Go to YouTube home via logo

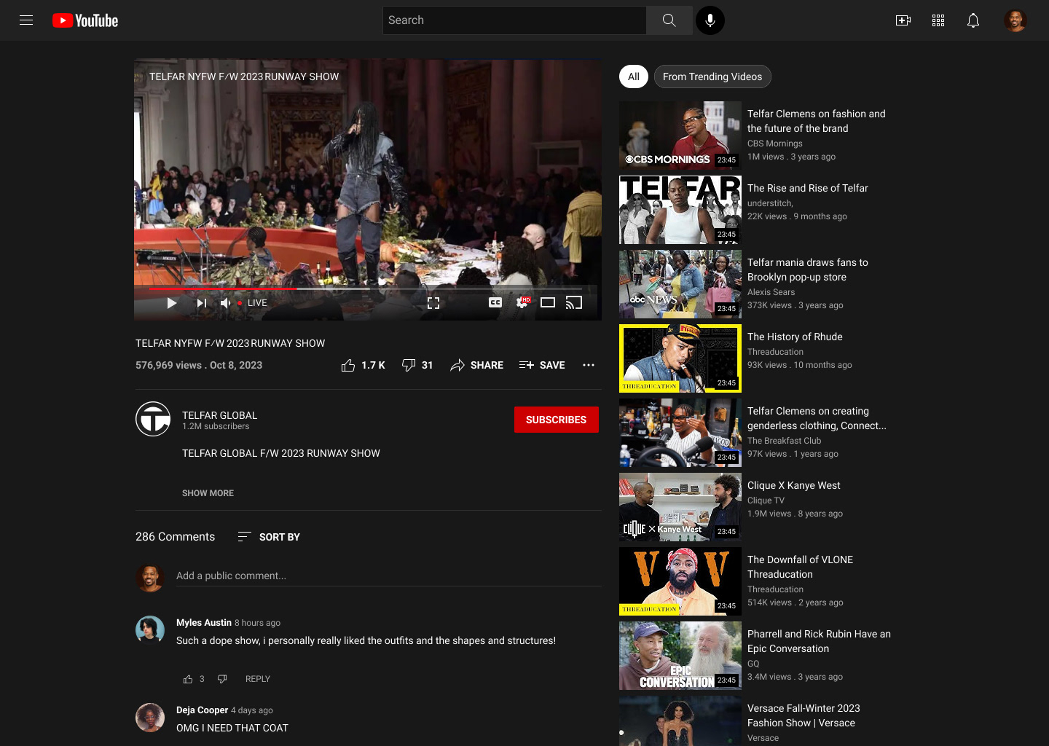coord(85,20)
